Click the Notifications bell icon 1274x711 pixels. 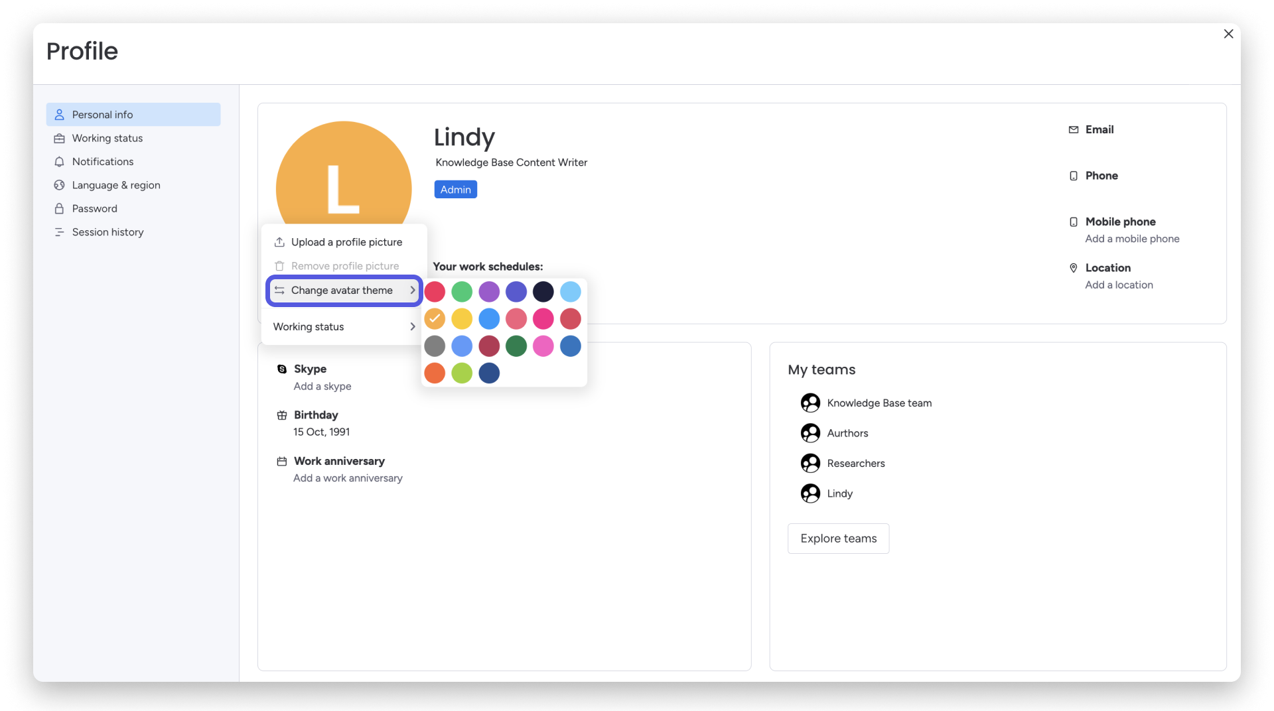(59, 161)
